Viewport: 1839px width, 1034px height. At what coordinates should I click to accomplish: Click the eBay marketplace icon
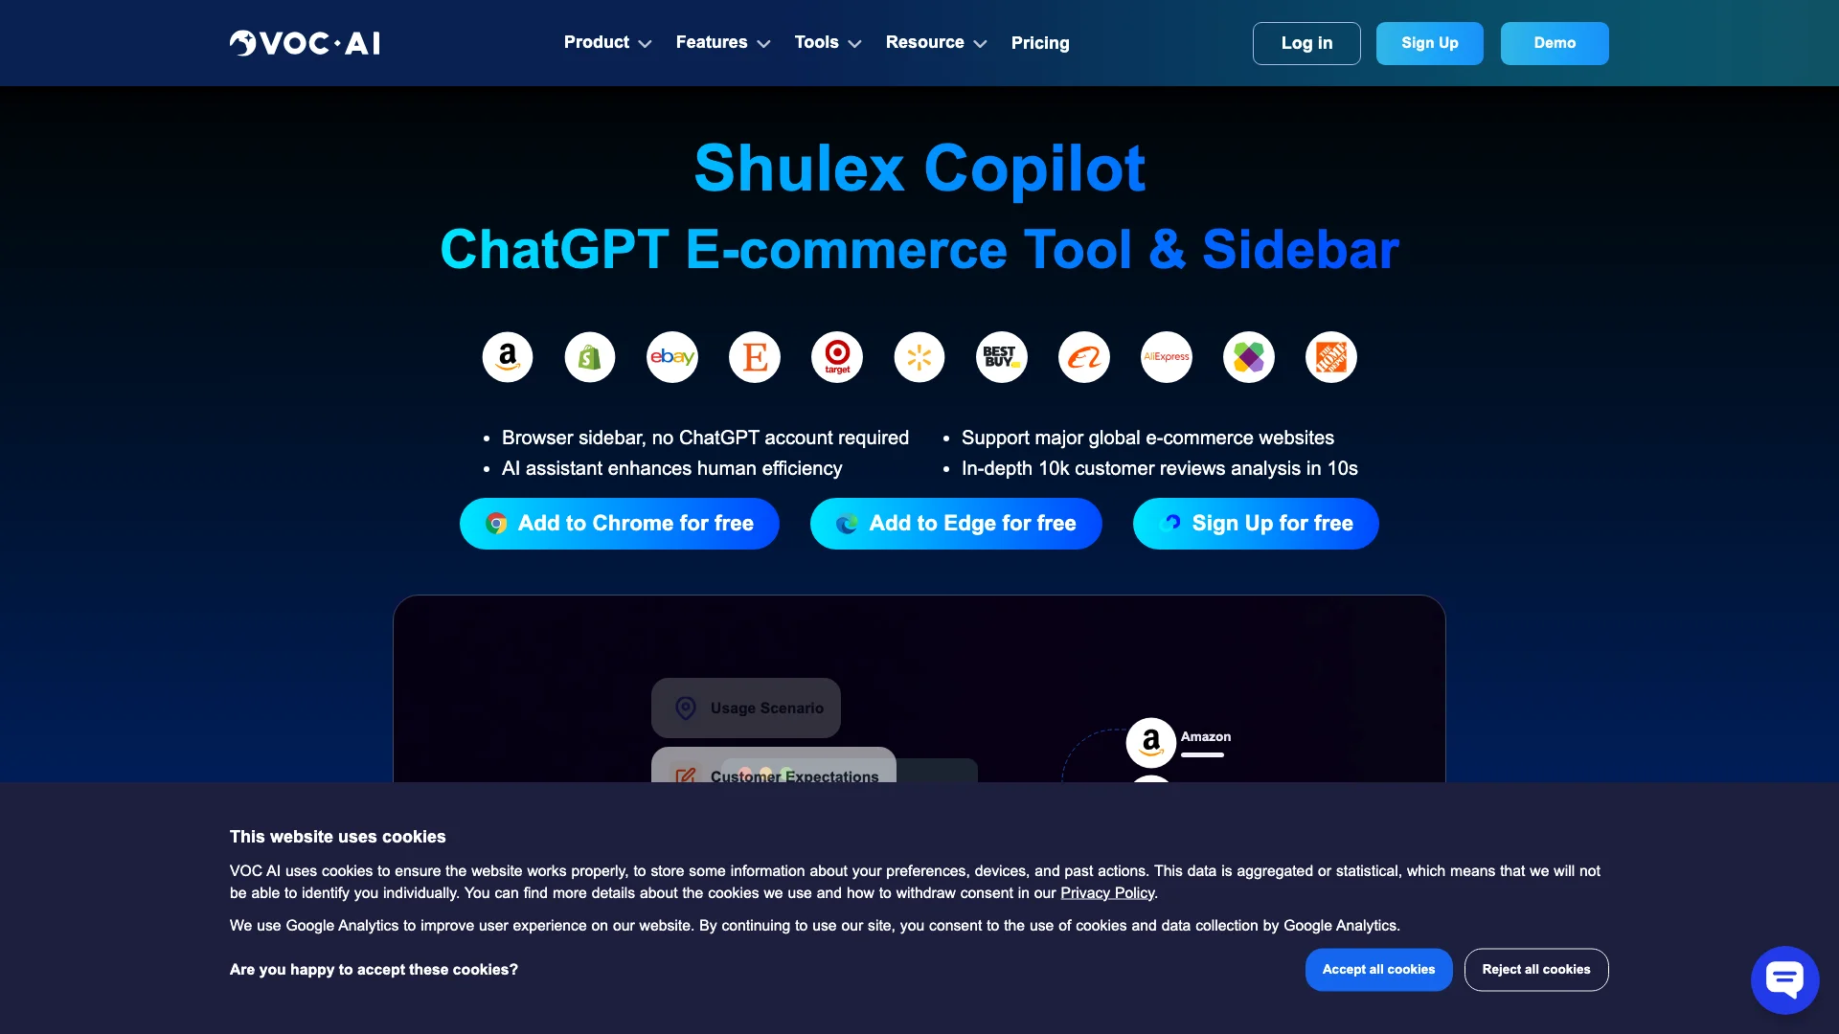pyautogui.click(x=672, y=356)
